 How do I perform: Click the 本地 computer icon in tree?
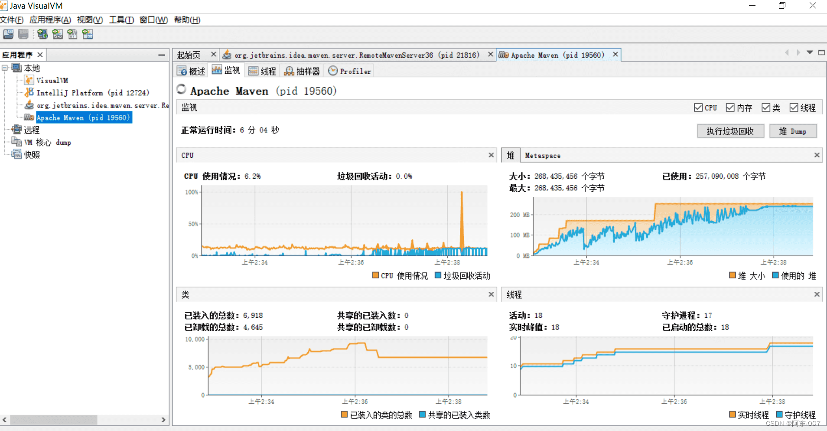(16, 68)
